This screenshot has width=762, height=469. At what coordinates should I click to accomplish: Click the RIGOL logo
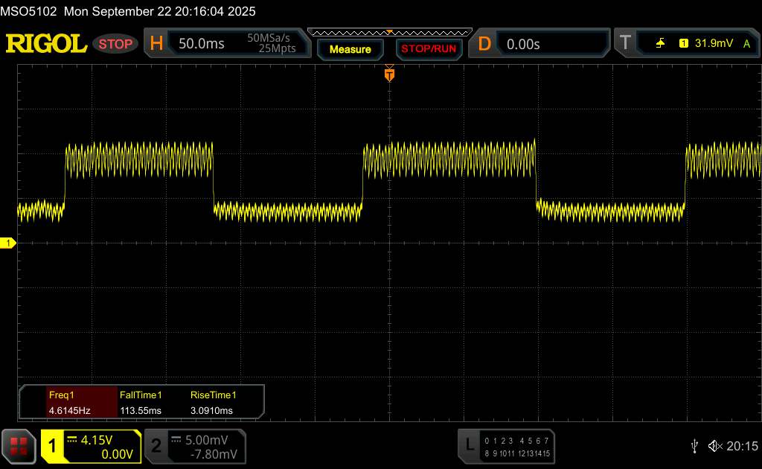coord(46,44)
